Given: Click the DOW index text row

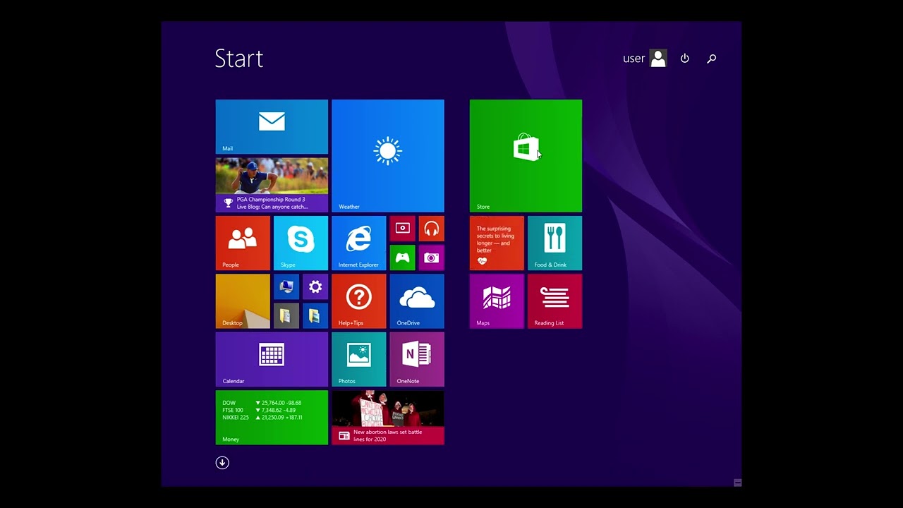Looking at the screenshot, I should coord(262,403).
